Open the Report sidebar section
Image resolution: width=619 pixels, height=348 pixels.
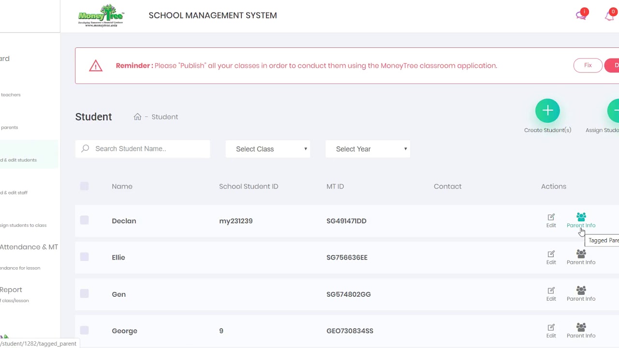(x=11, y=290)
